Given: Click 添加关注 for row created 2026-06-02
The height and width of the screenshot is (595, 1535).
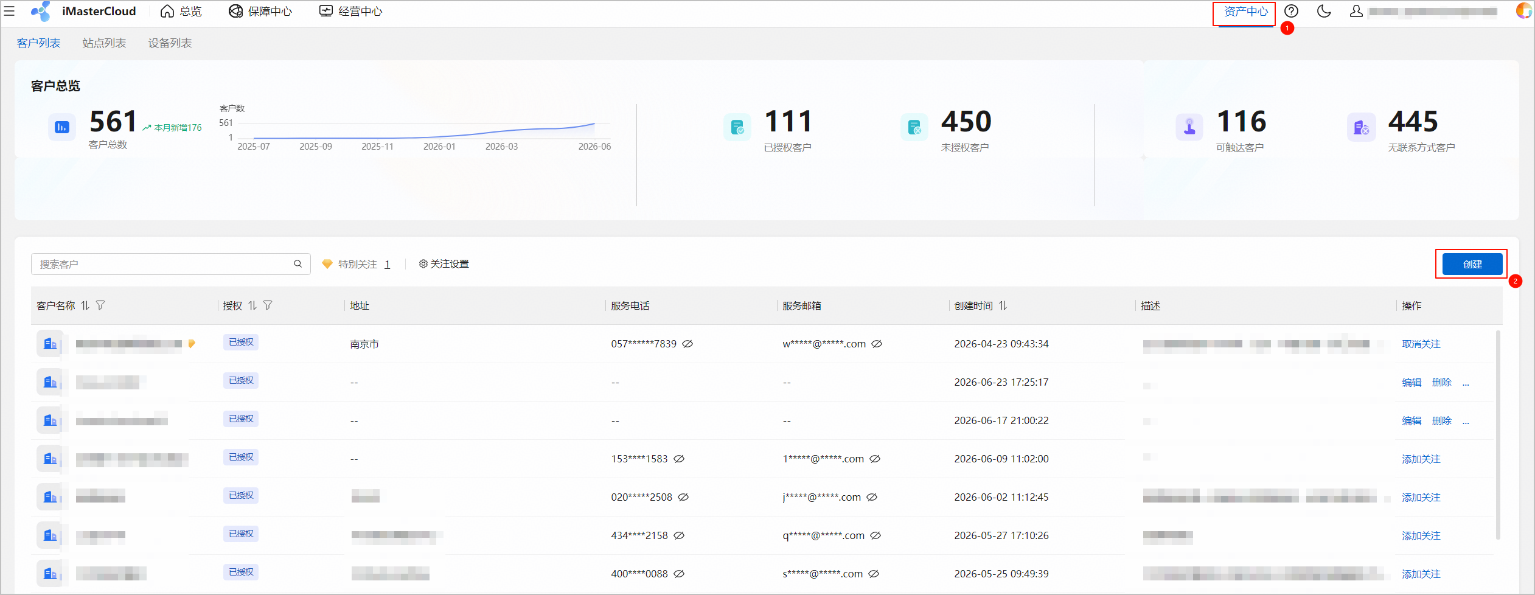Looking at the screenshot, I should click(1421, 497).
